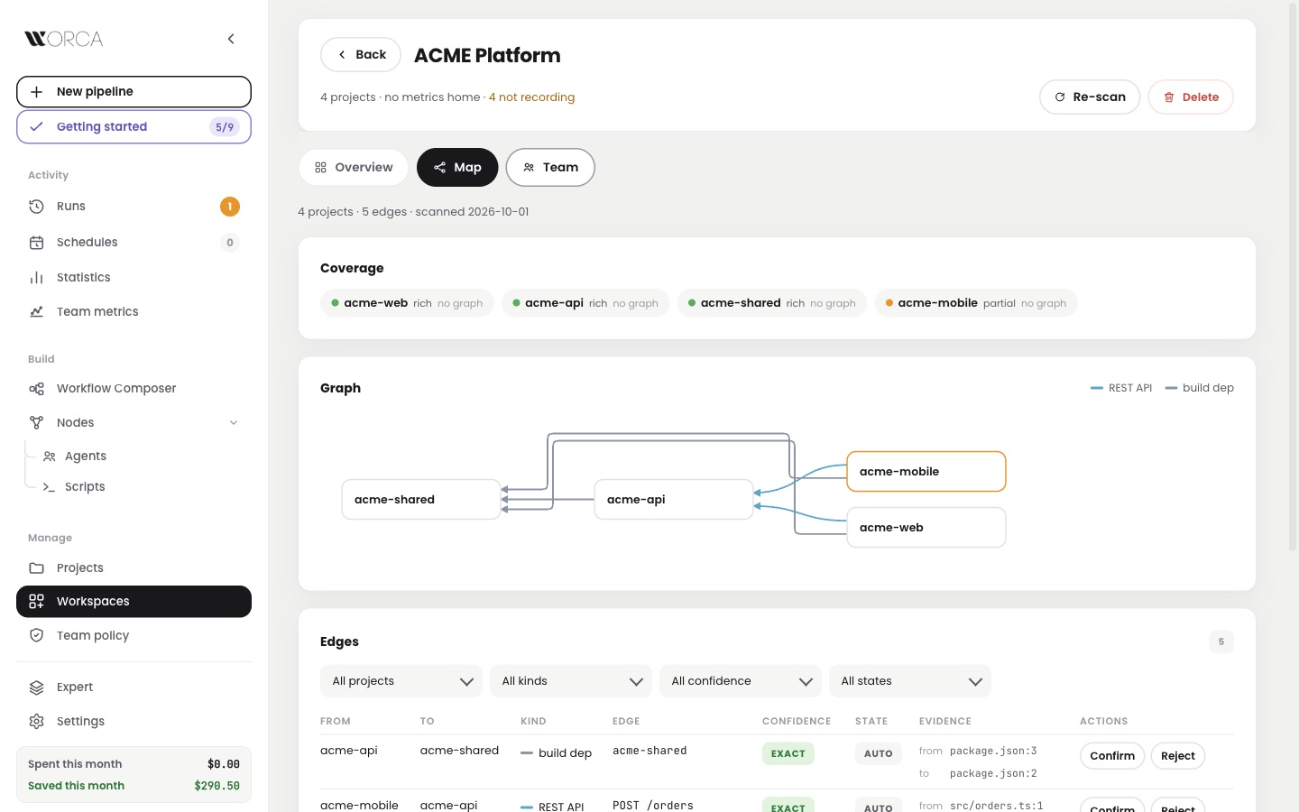
Task: Click the Workflow Composer icon
Action: (x=36, y=388)
